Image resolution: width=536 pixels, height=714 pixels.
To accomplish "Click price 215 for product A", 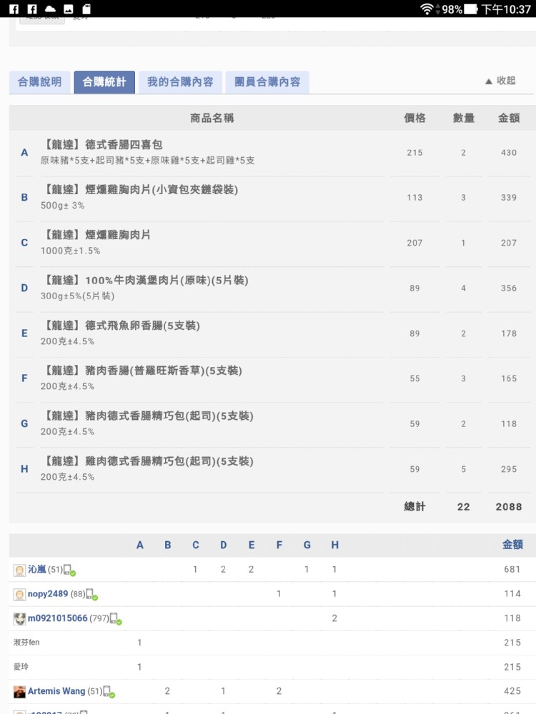I will pos(415,153).
